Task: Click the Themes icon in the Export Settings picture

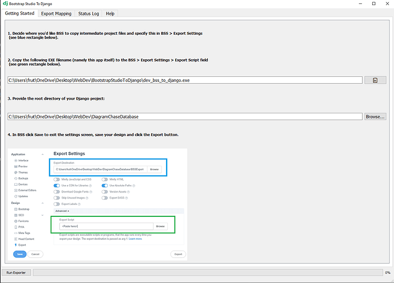Action: pos(16,173)
